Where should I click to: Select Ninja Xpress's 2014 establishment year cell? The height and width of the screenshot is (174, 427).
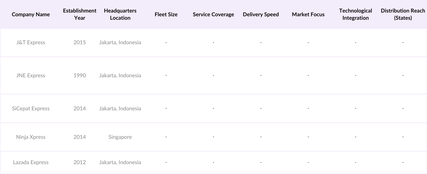coord(80,137)
